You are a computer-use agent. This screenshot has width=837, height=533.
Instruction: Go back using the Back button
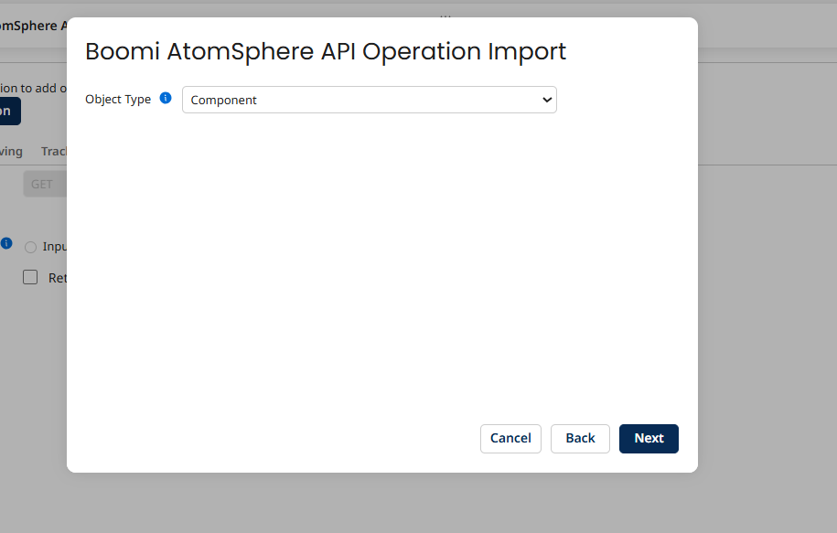click(580, 439)
